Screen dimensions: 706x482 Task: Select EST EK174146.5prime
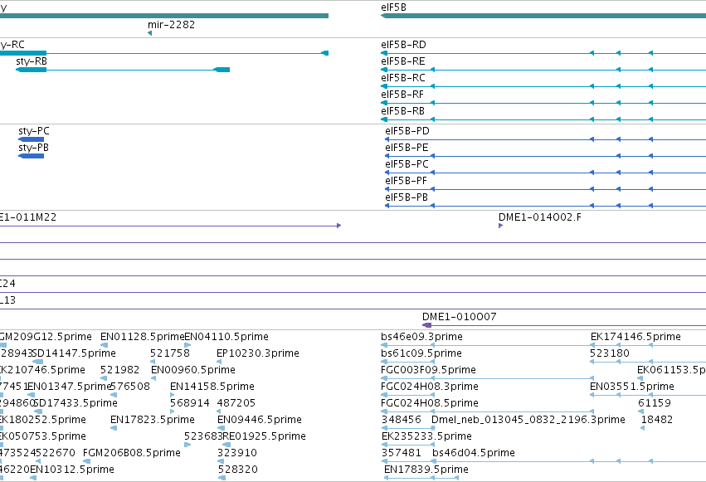pyautogui.click(x=635, y=337)
